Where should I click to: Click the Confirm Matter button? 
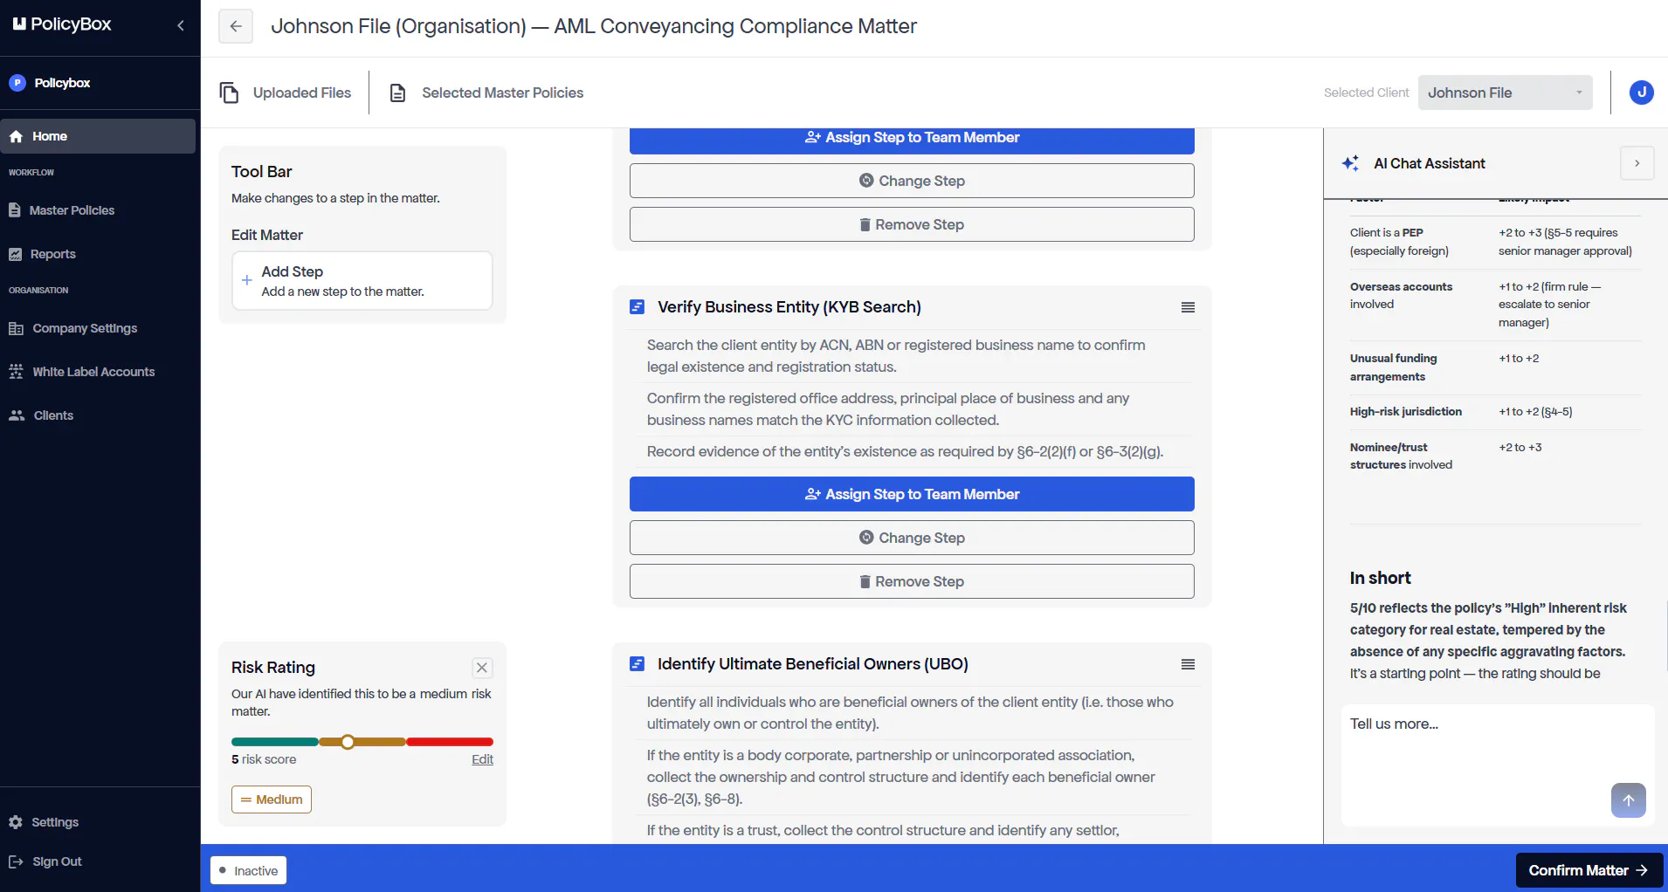point(1589,870)
